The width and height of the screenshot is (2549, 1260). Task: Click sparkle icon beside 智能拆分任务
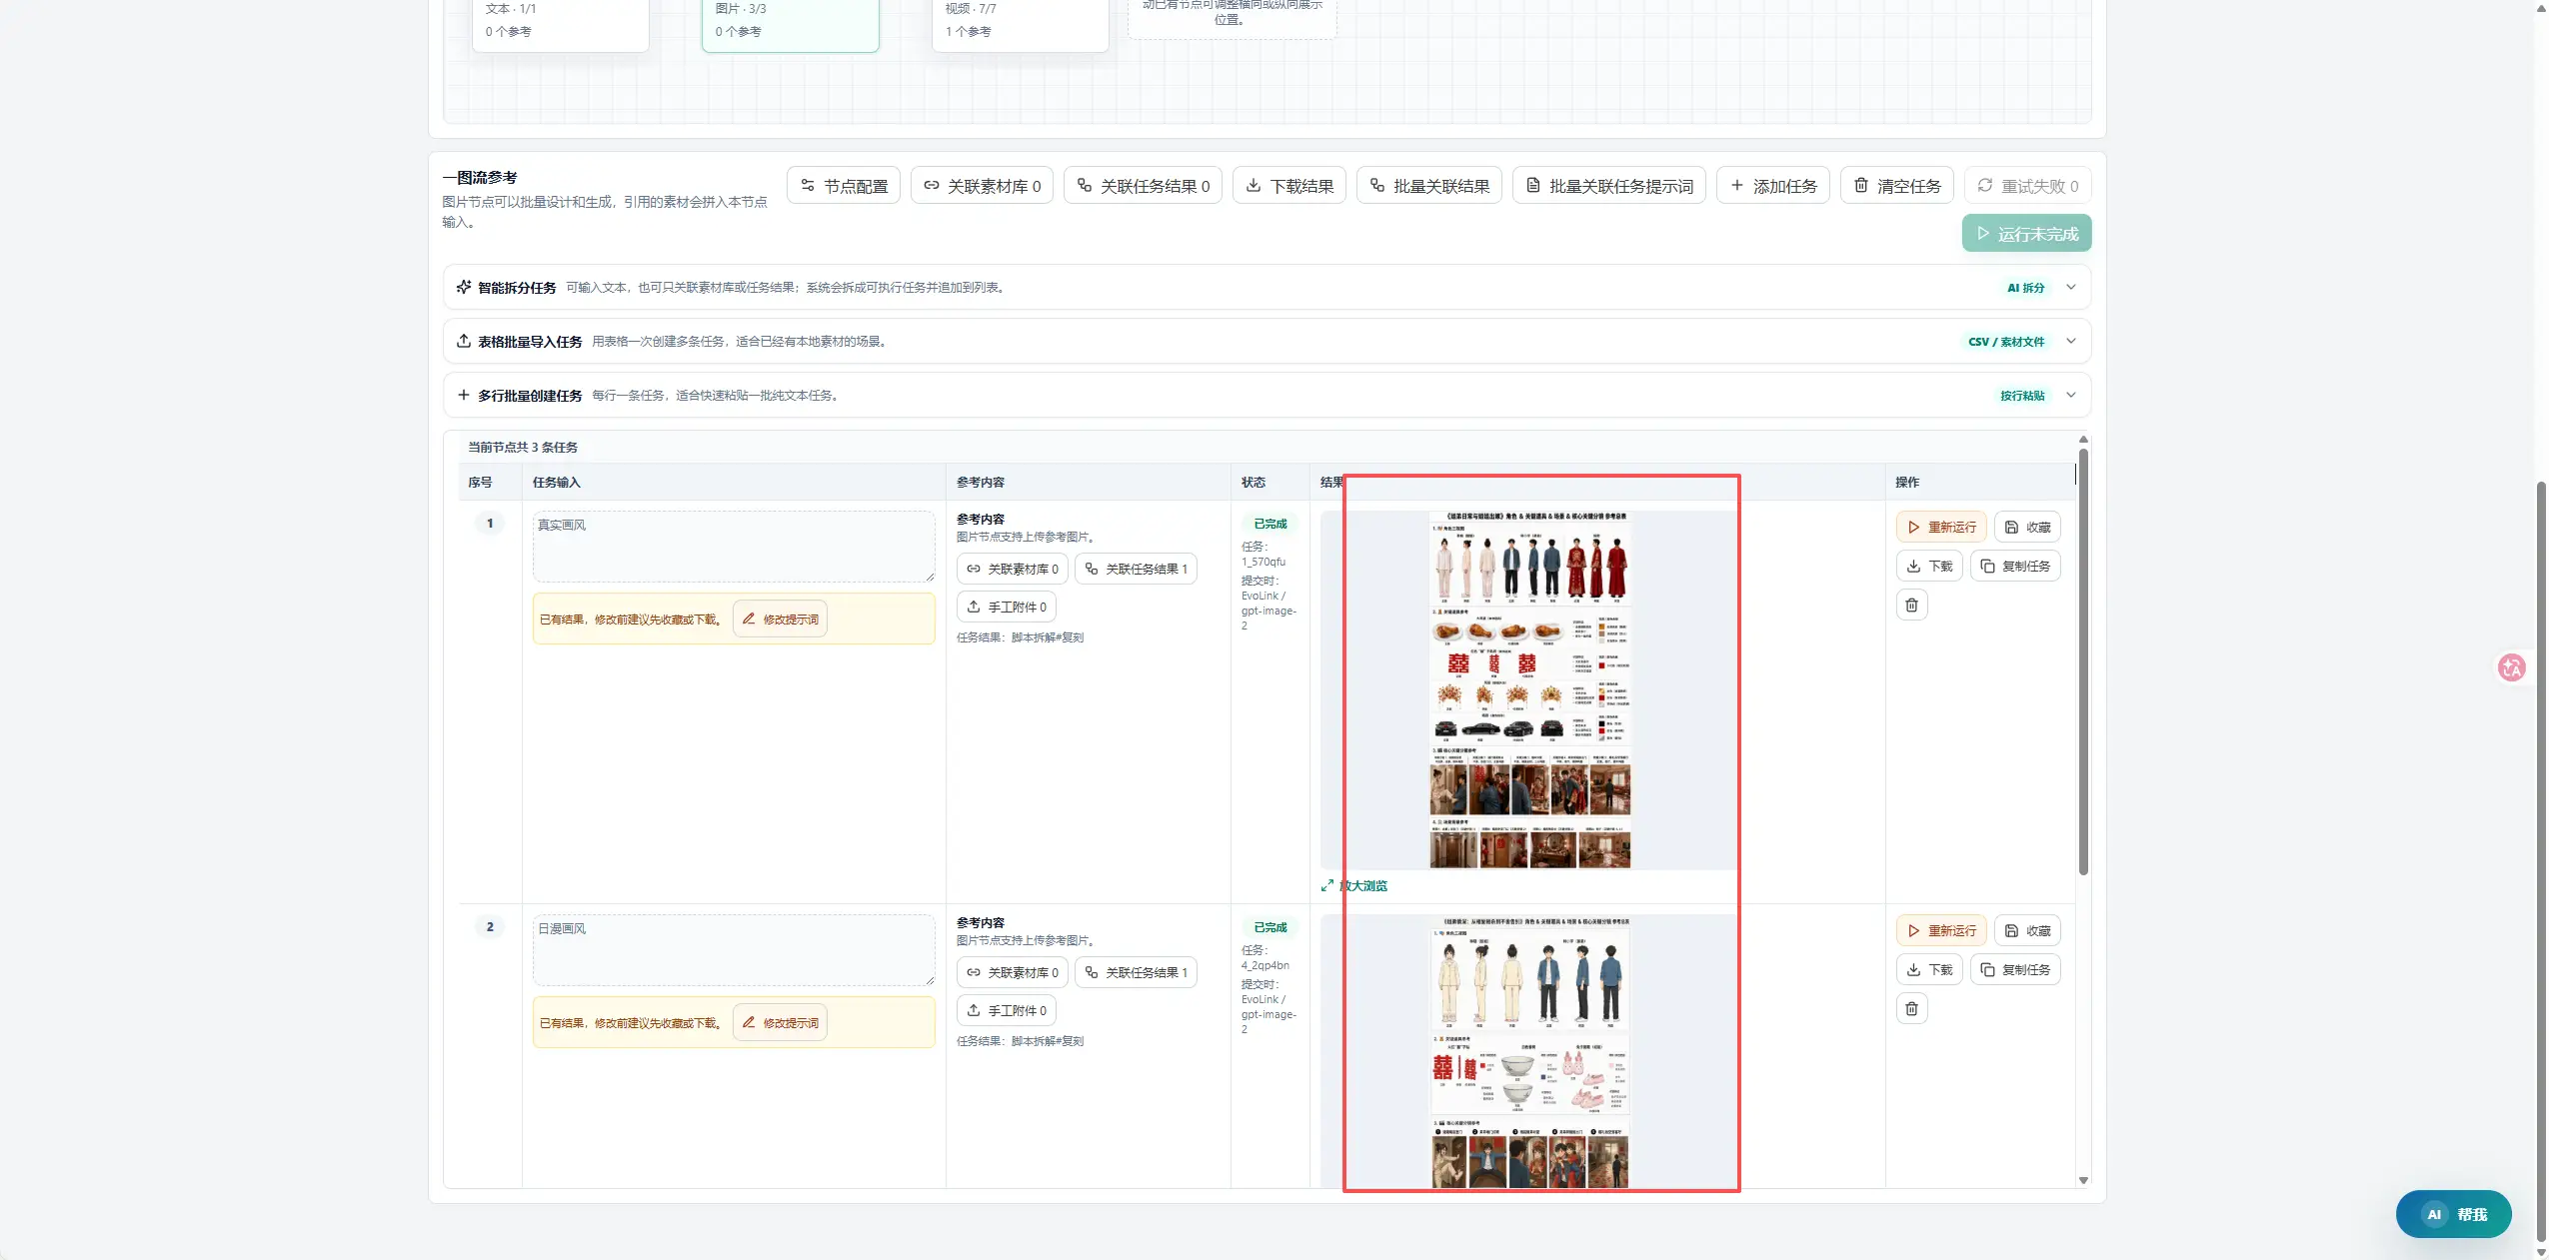(x=464, y=288)
